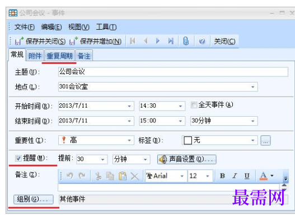This screenshot has width=295, height=215.
Task: Open the File (文件) menu
Action: [25, 27]
